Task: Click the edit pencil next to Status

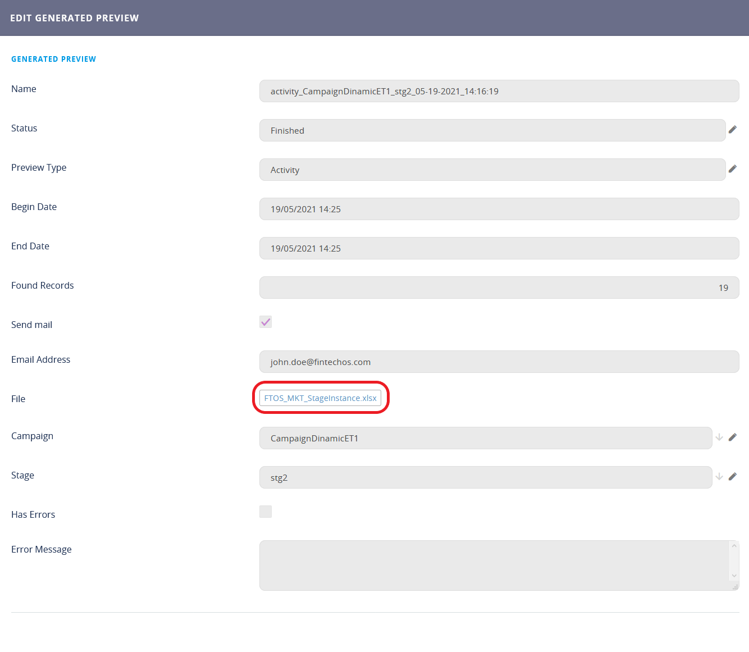Action: (732, 130)
